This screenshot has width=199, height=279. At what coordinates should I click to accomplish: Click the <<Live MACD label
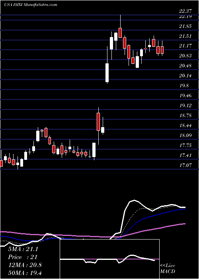pyautogui.click(x=168, y=269)
